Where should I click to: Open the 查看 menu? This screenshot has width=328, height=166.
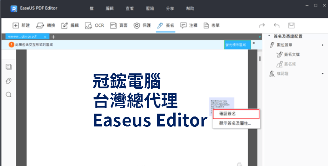tap(130, 9)
